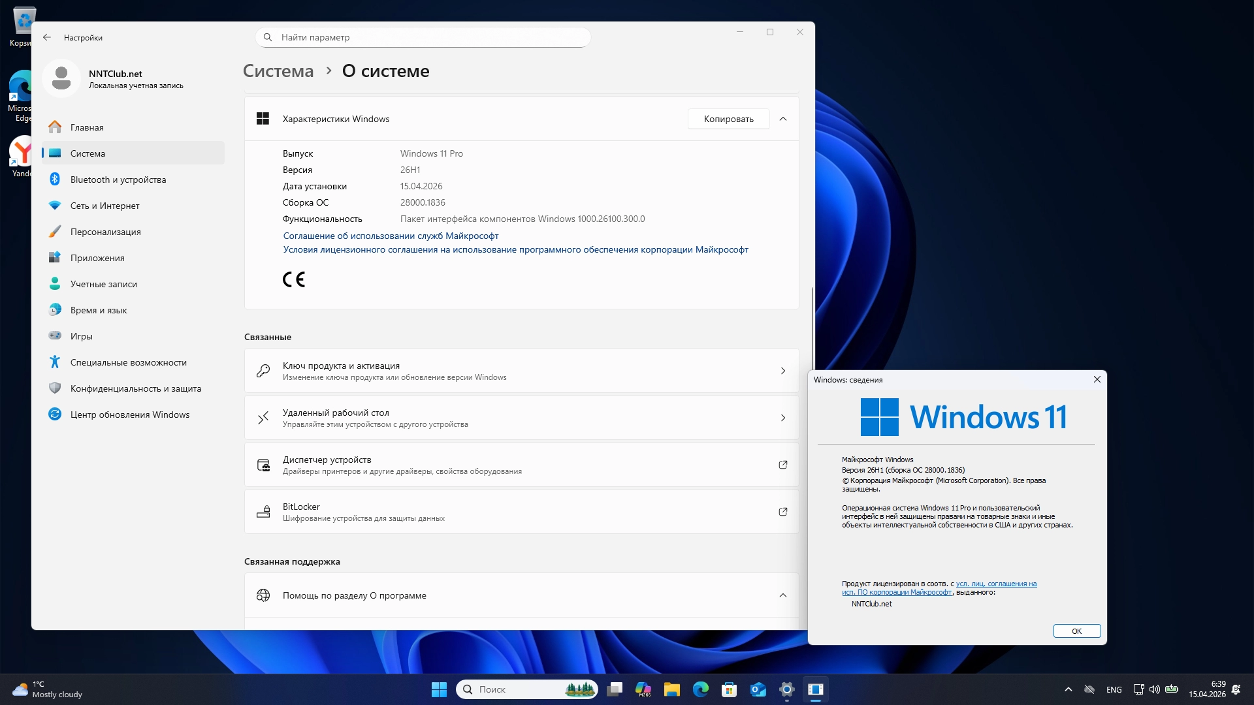Click the back arrow in Settings header
1254x705 pixels.
[x=47, y=37]
